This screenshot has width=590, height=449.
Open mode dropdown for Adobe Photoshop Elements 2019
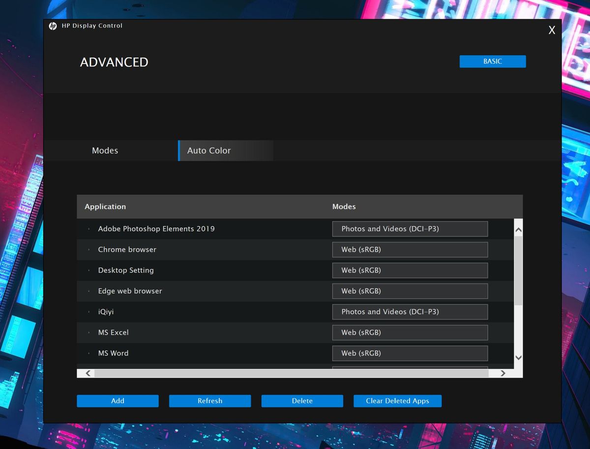410,229
